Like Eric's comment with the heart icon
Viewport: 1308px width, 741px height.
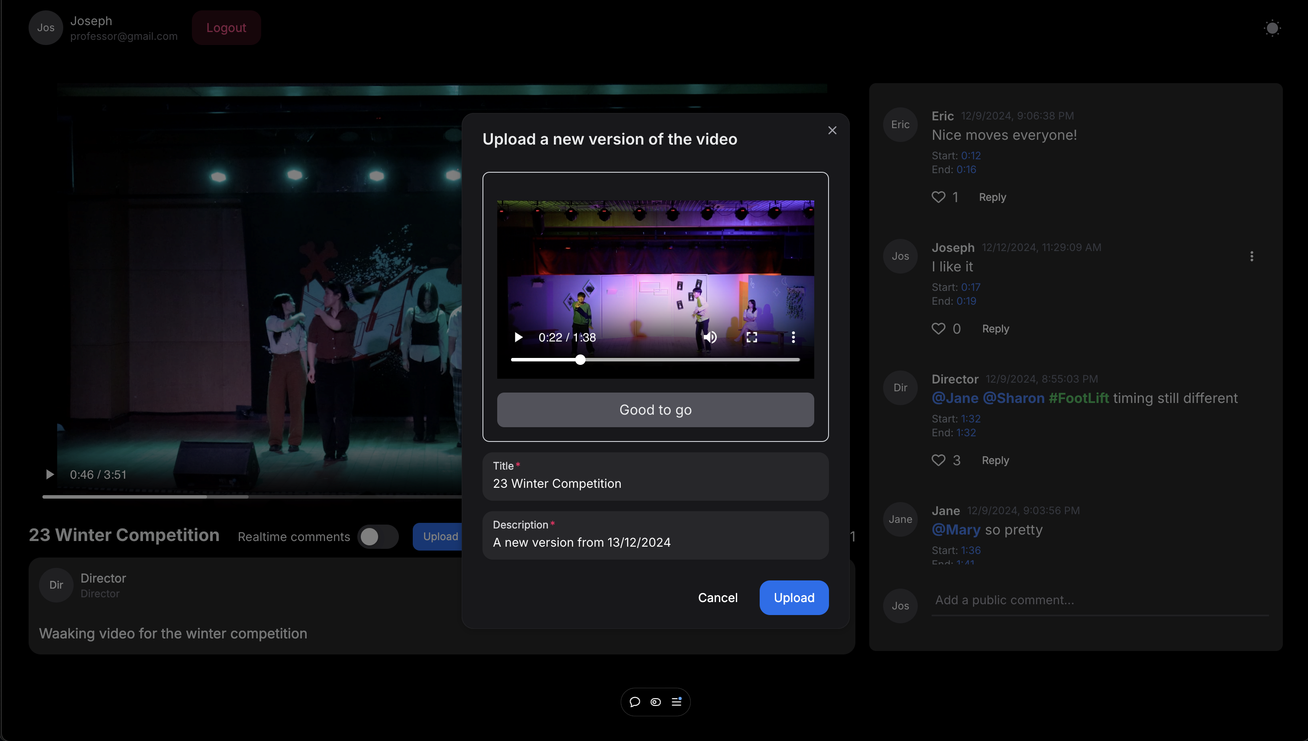939,197
